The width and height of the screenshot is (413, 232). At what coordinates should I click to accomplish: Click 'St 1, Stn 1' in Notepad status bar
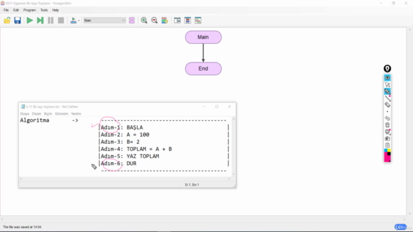click(x=192, y=185)
